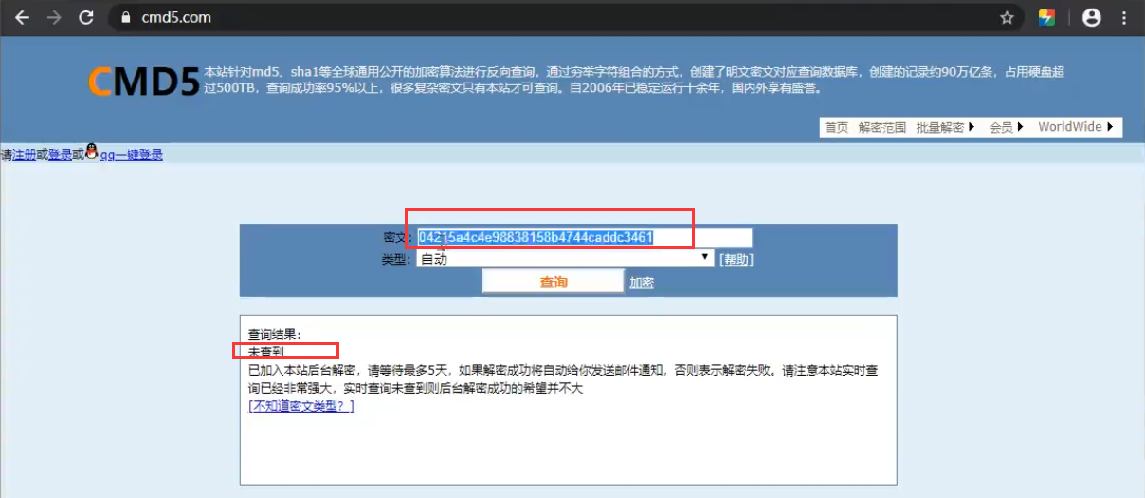This screenshot has width=1145, height=498.
Task: Expand the 批量解密 submenu
Action: [946, 127]
